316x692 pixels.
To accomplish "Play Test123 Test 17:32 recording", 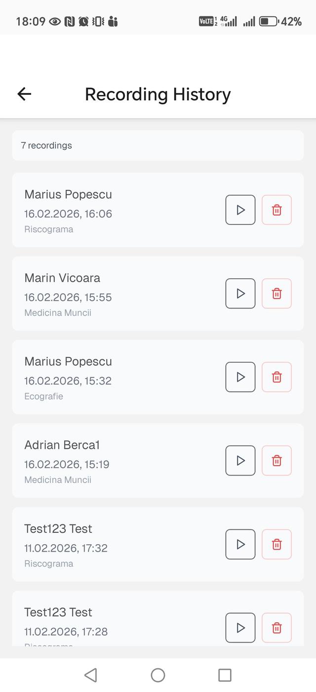I will (240, 544).
